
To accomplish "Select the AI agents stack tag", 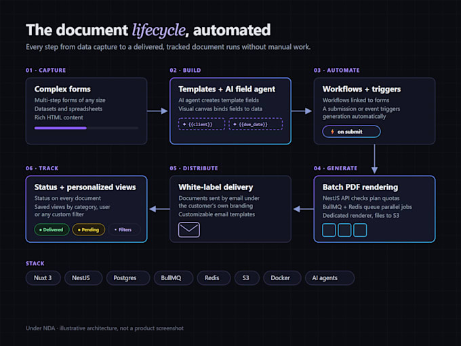I will 329,278.
